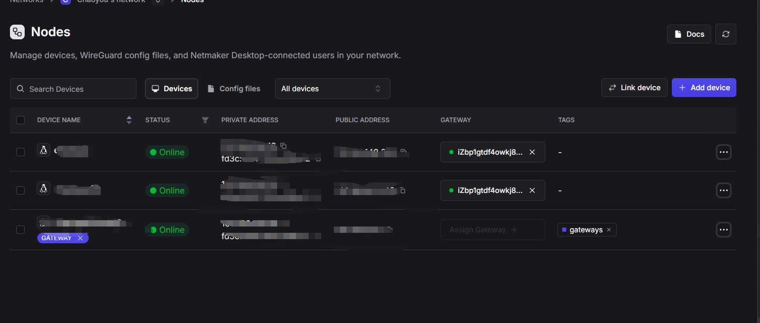Open the network switcher chevron in the breadcrumb
The height and width of the screenshot is (323, 760).
(158, 2)
